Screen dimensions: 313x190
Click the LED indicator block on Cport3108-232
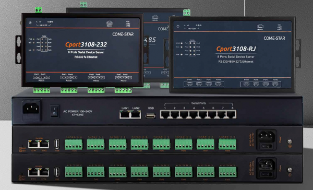coord(44,44)
